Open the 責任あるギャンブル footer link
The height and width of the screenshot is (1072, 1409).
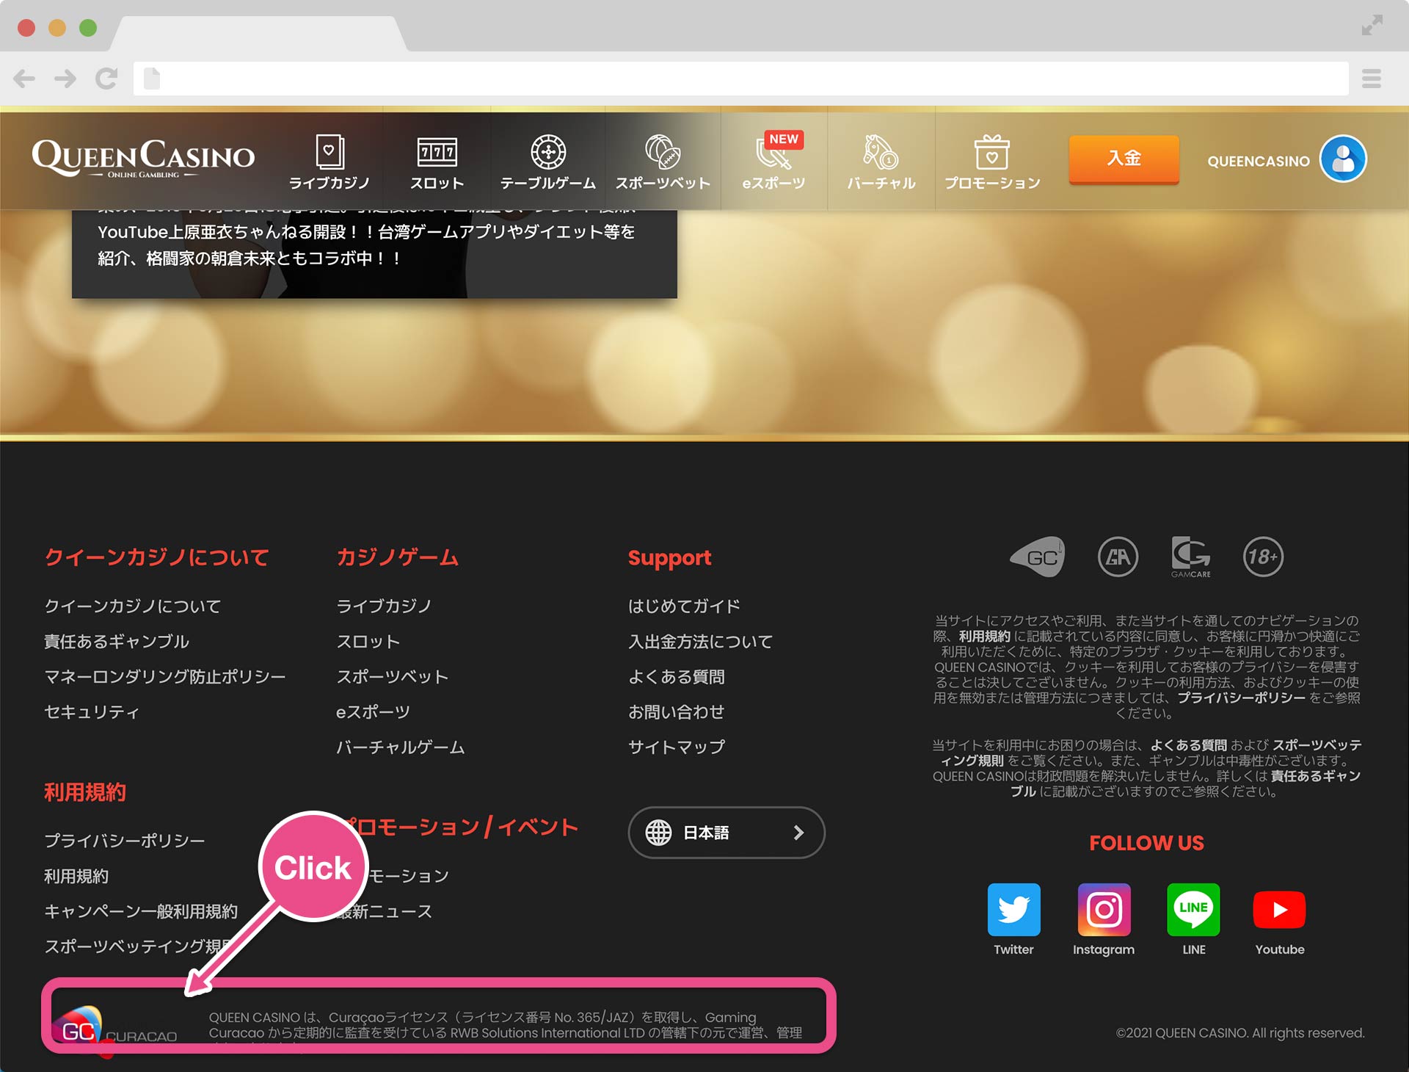click(117, 641)
